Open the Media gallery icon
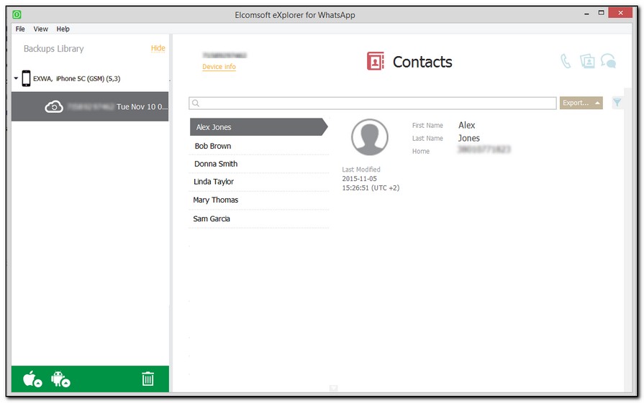 point(587,62)
